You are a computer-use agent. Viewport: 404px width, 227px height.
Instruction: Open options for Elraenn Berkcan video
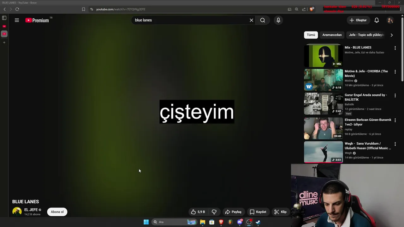pos(395,120)
